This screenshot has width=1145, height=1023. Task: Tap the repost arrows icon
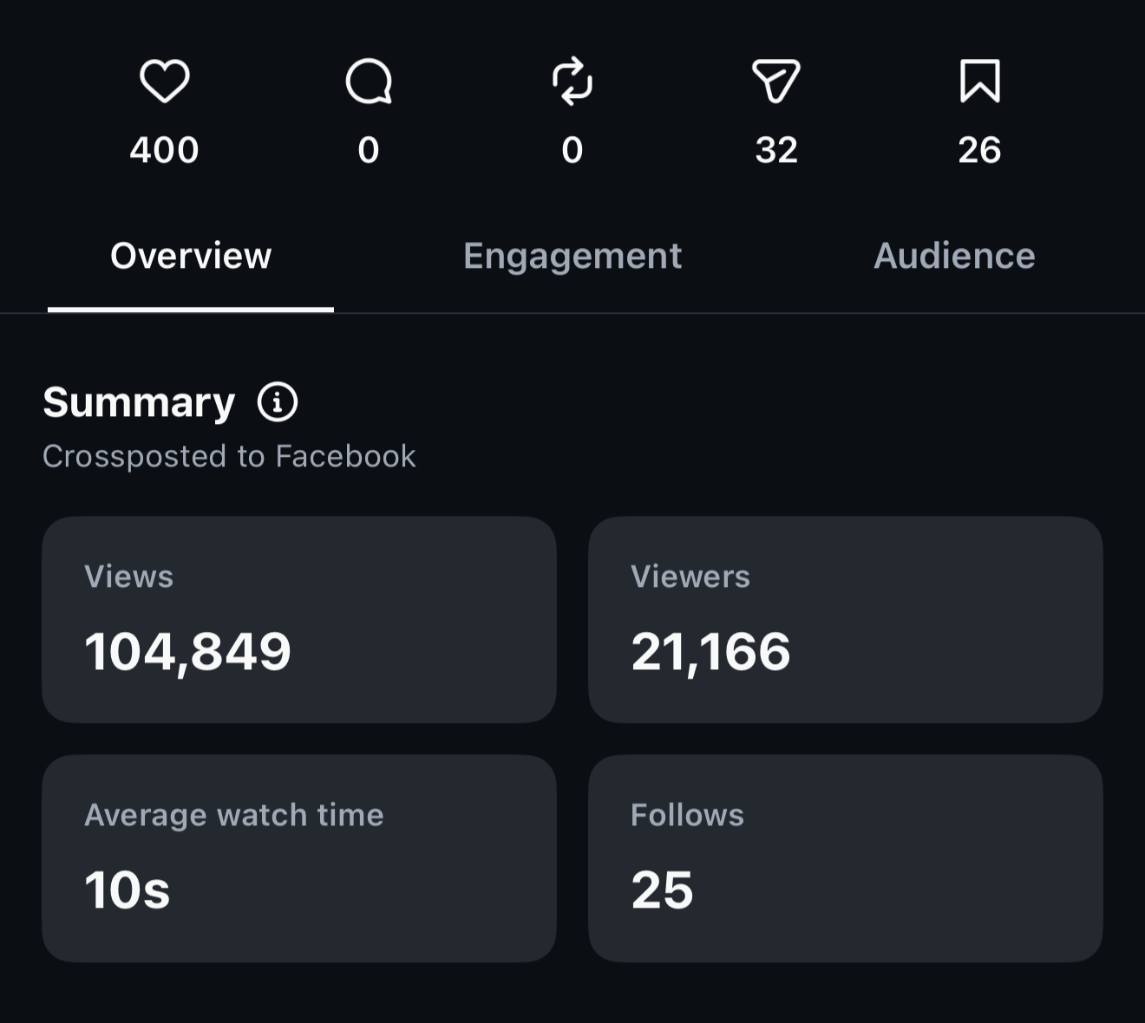tap(572, 81)
